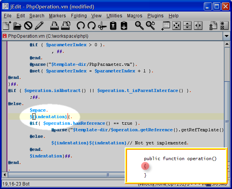The width and height of the screenshot is (232, 189).
Task: Paste from clipboard icon
Action: 124,25
